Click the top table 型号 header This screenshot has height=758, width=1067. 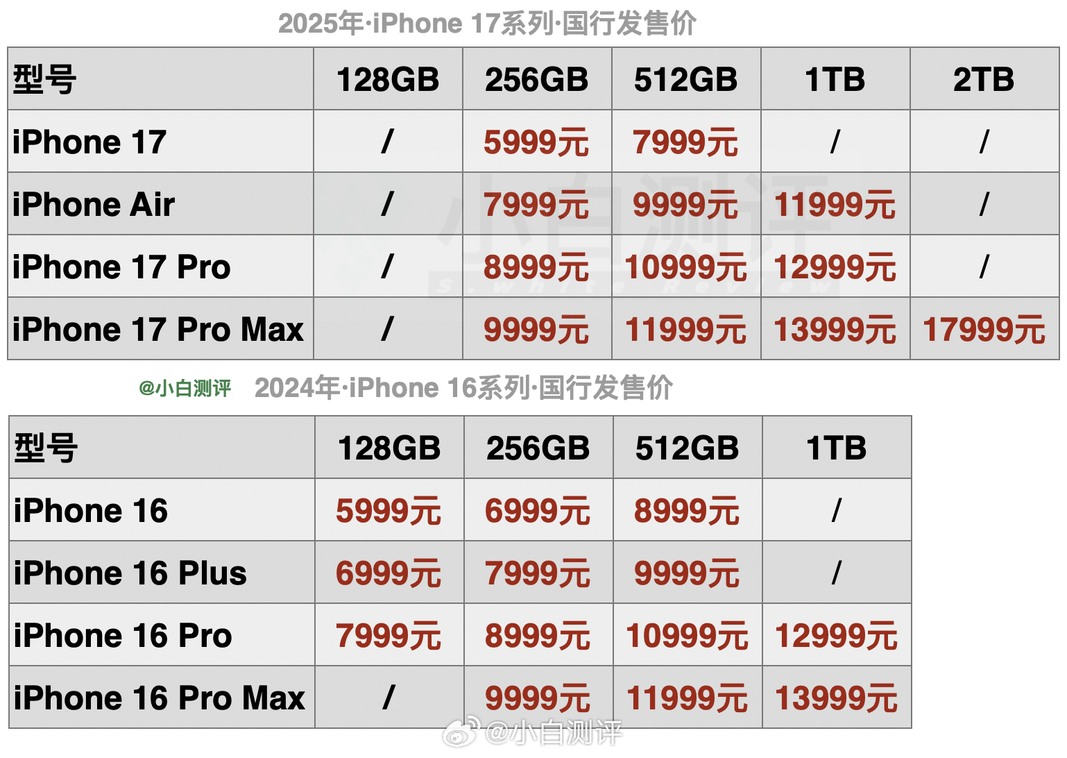44,79
